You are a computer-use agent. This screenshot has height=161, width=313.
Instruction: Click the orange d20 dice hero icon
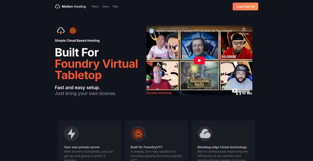point(73,31)
